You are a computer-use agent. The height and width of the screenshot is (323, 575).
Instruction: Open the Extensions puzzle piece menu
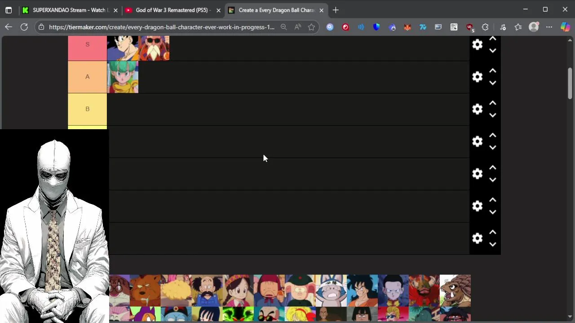(485, 27)
